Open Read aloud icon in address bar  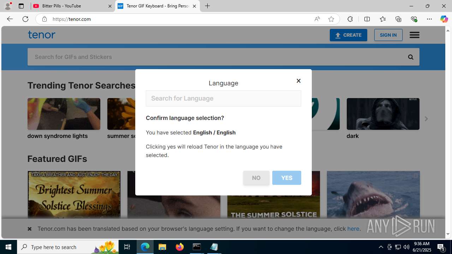pyautogui.click(x=317, y=19)
